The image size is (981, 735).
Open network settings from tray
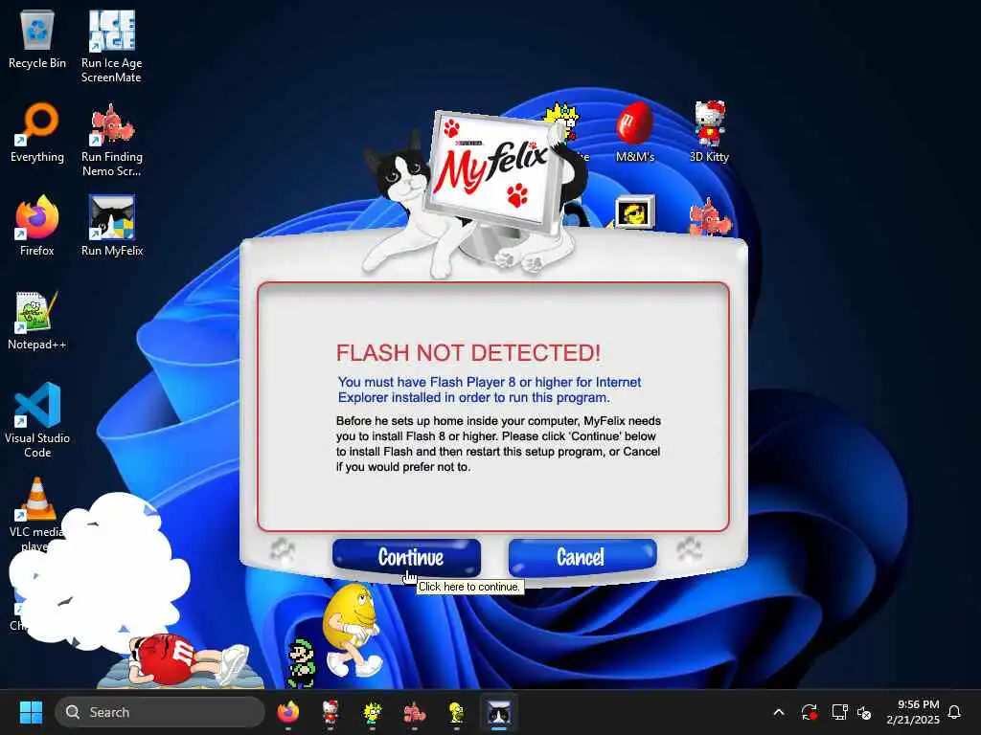pyautogui.click(x=839, y=712)
